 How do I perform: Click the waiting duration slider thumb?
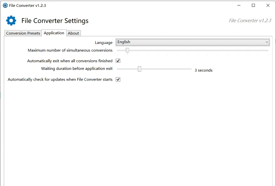139,69
